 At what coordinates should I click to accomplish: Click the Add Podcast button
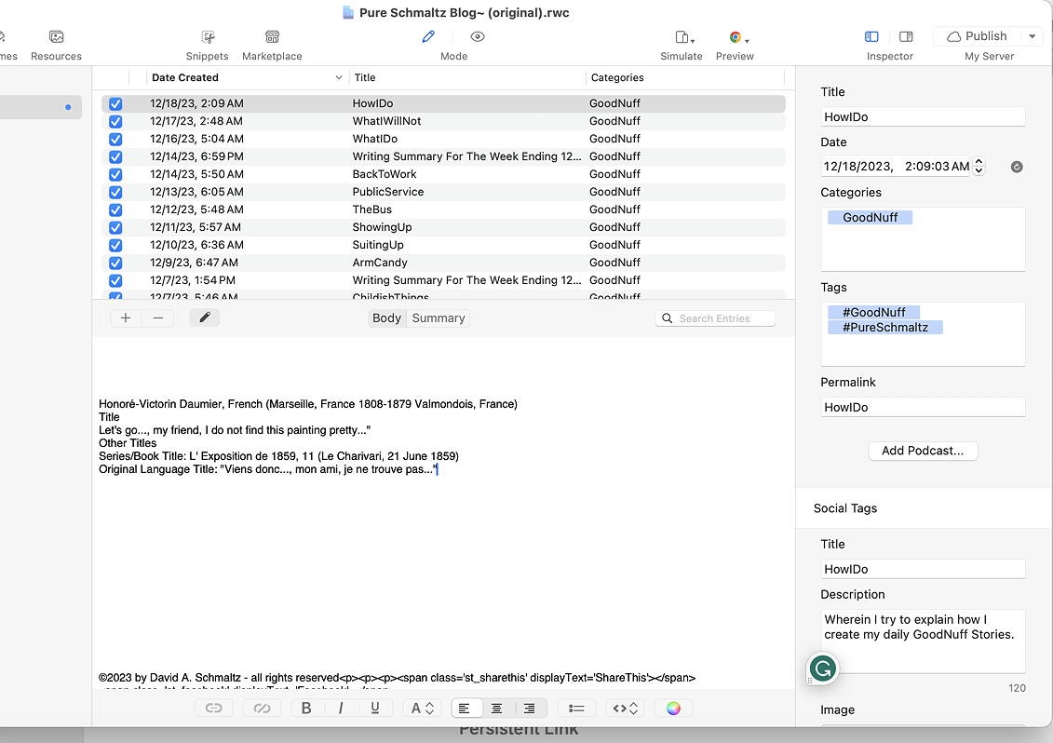coord(923,451)
